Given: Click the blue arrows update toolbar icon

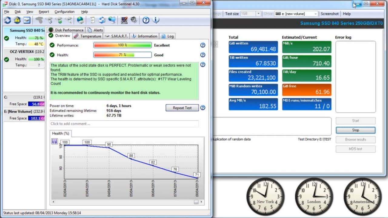Looking at the screenshot, I should tap(102, 20).
